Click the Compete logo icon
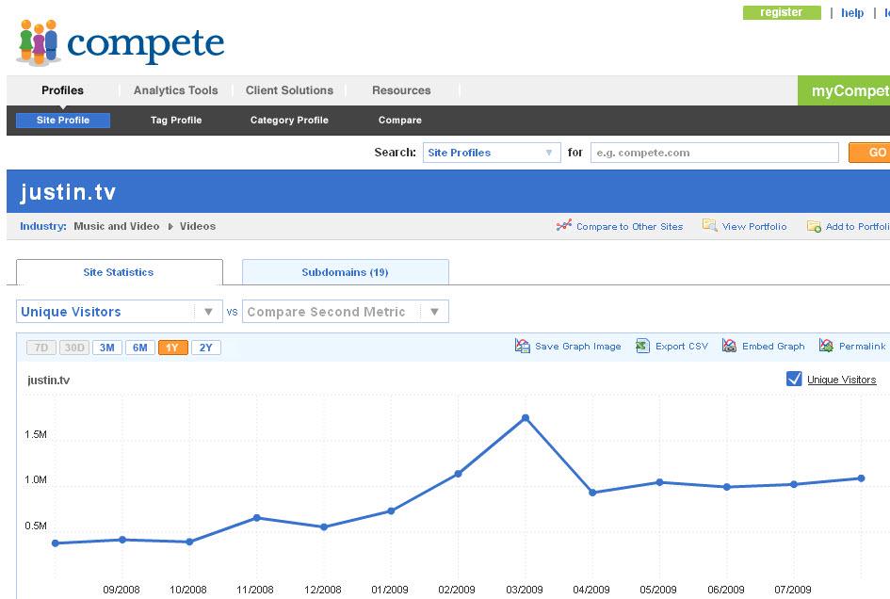Image resolution: width=890 pixels, height=599 pixels. [x=38, y=42]
